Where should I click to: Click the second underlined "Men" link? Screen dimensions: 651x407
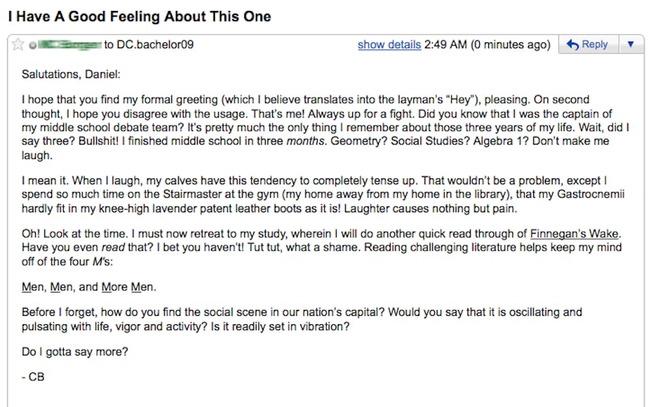pyautogui.click(x=62, y=287)
